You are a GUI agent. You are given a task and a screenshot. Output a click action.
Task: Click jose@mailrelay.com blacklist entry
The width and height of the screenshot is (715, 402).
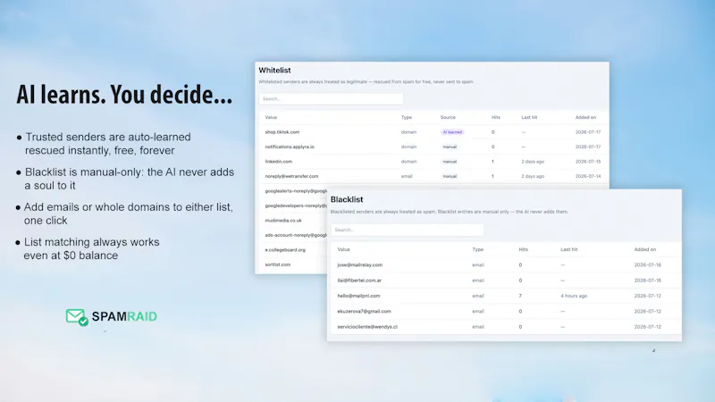click(x=360, y=264)
